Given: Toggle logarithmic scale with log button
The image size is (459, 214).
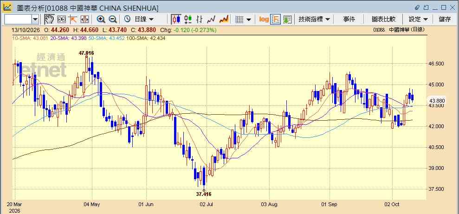Looking at the screenshot, I should coord(264,19).
